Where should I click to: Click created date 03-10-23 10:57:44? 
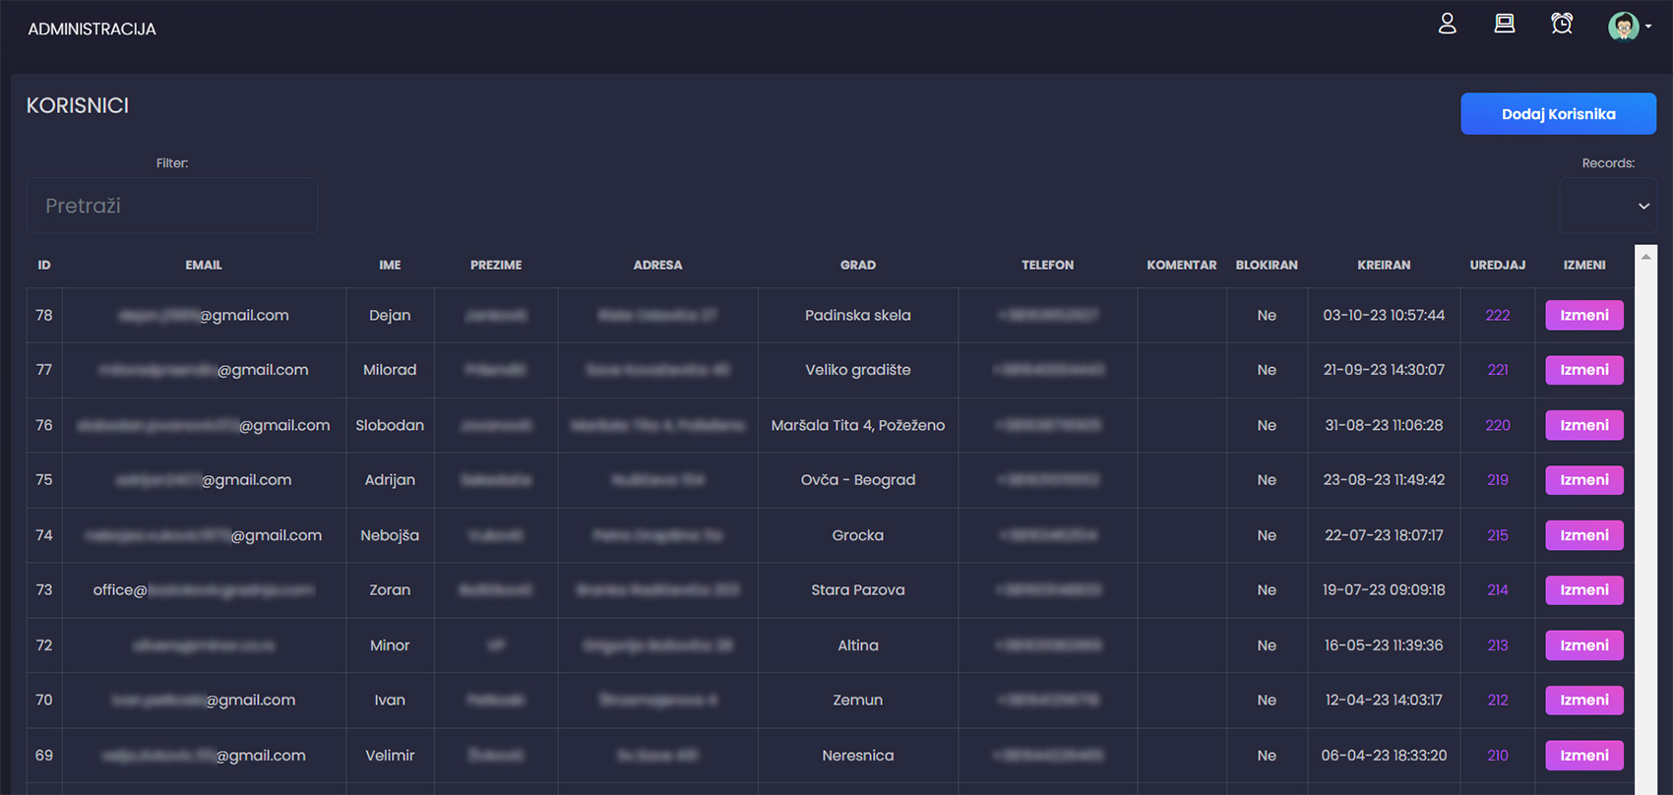1384,315
